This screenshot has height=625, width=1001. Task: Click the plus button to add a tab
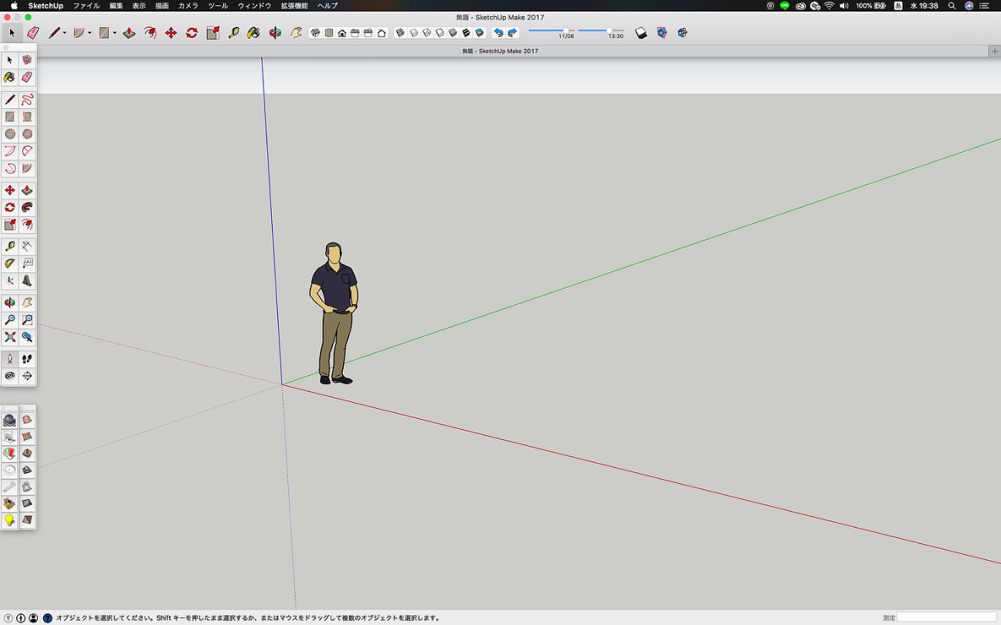995,51
